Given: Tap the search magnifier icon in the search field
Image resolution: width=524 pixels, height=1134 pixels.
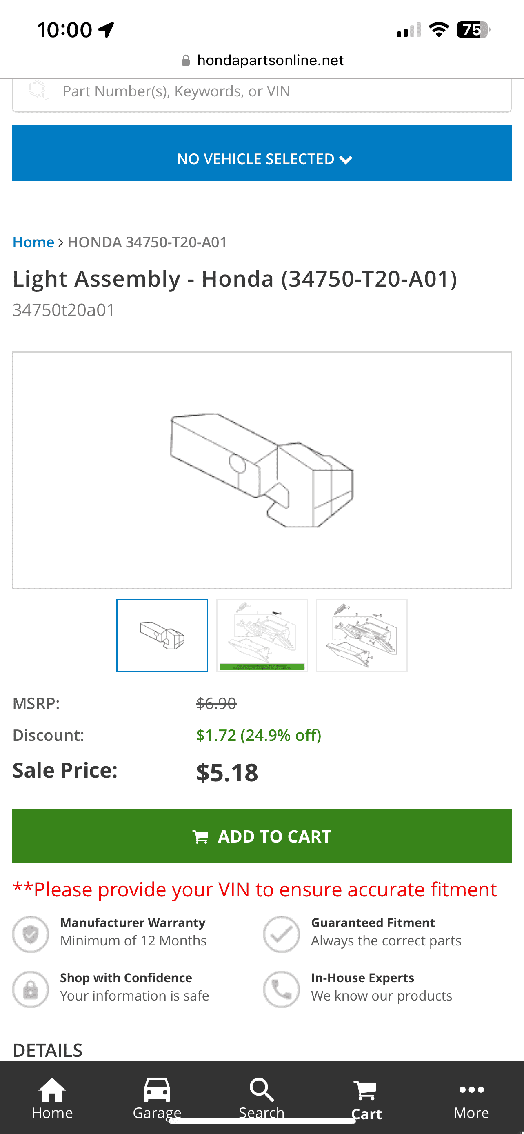Looking at the screenshot, I should (x=38, y=91).
